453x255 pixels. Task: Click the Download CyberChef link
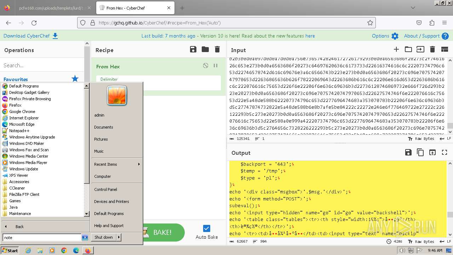(x=31, y=36)
